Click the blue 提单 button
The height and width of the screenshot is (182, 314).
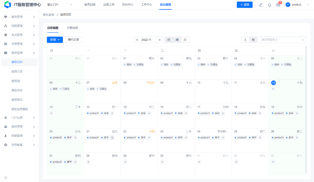point(245,5)
